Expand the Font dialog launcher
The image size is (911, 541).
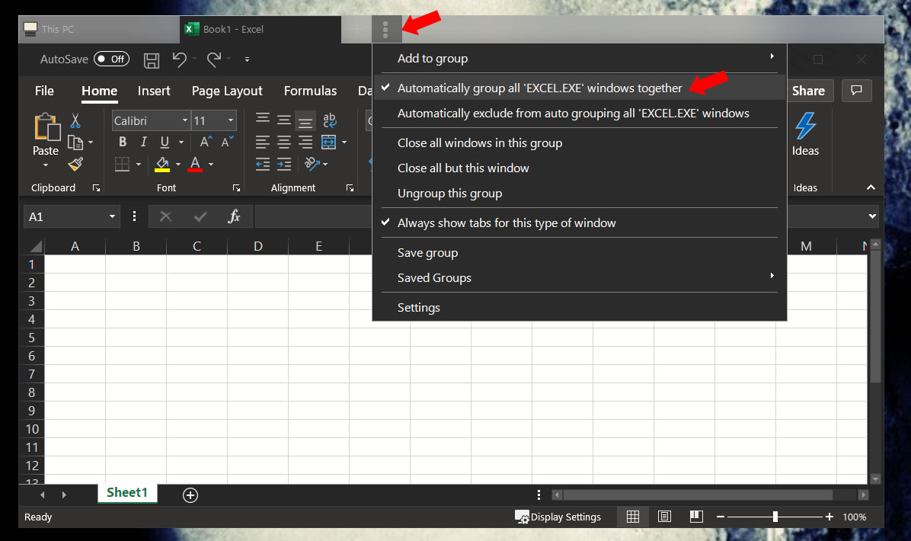[236, 188]
